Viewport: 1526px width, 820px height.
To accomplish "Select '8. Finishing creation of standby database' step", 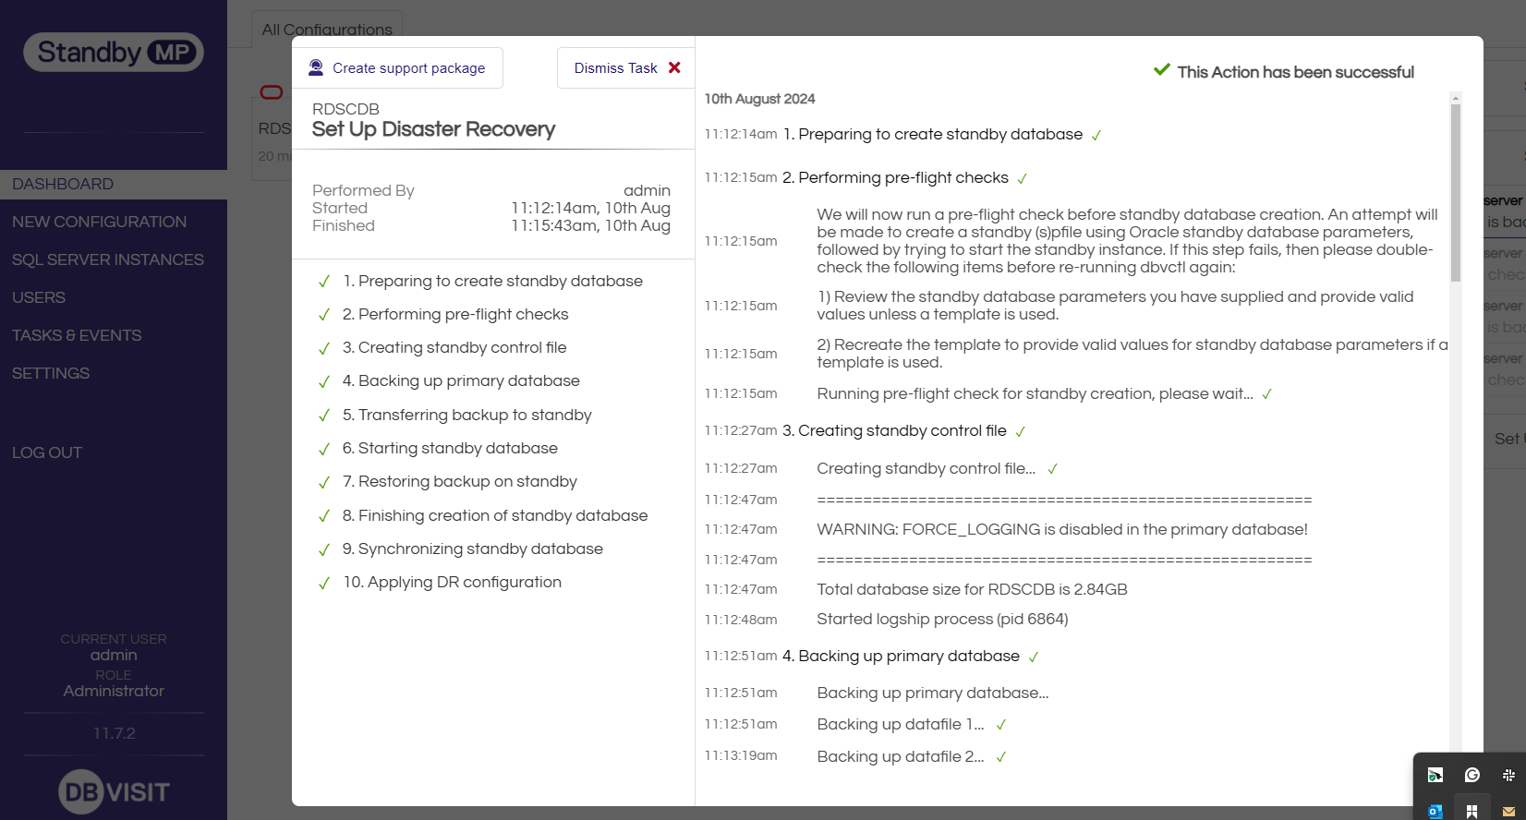I will pyautogui.click(x=495, y=515).
